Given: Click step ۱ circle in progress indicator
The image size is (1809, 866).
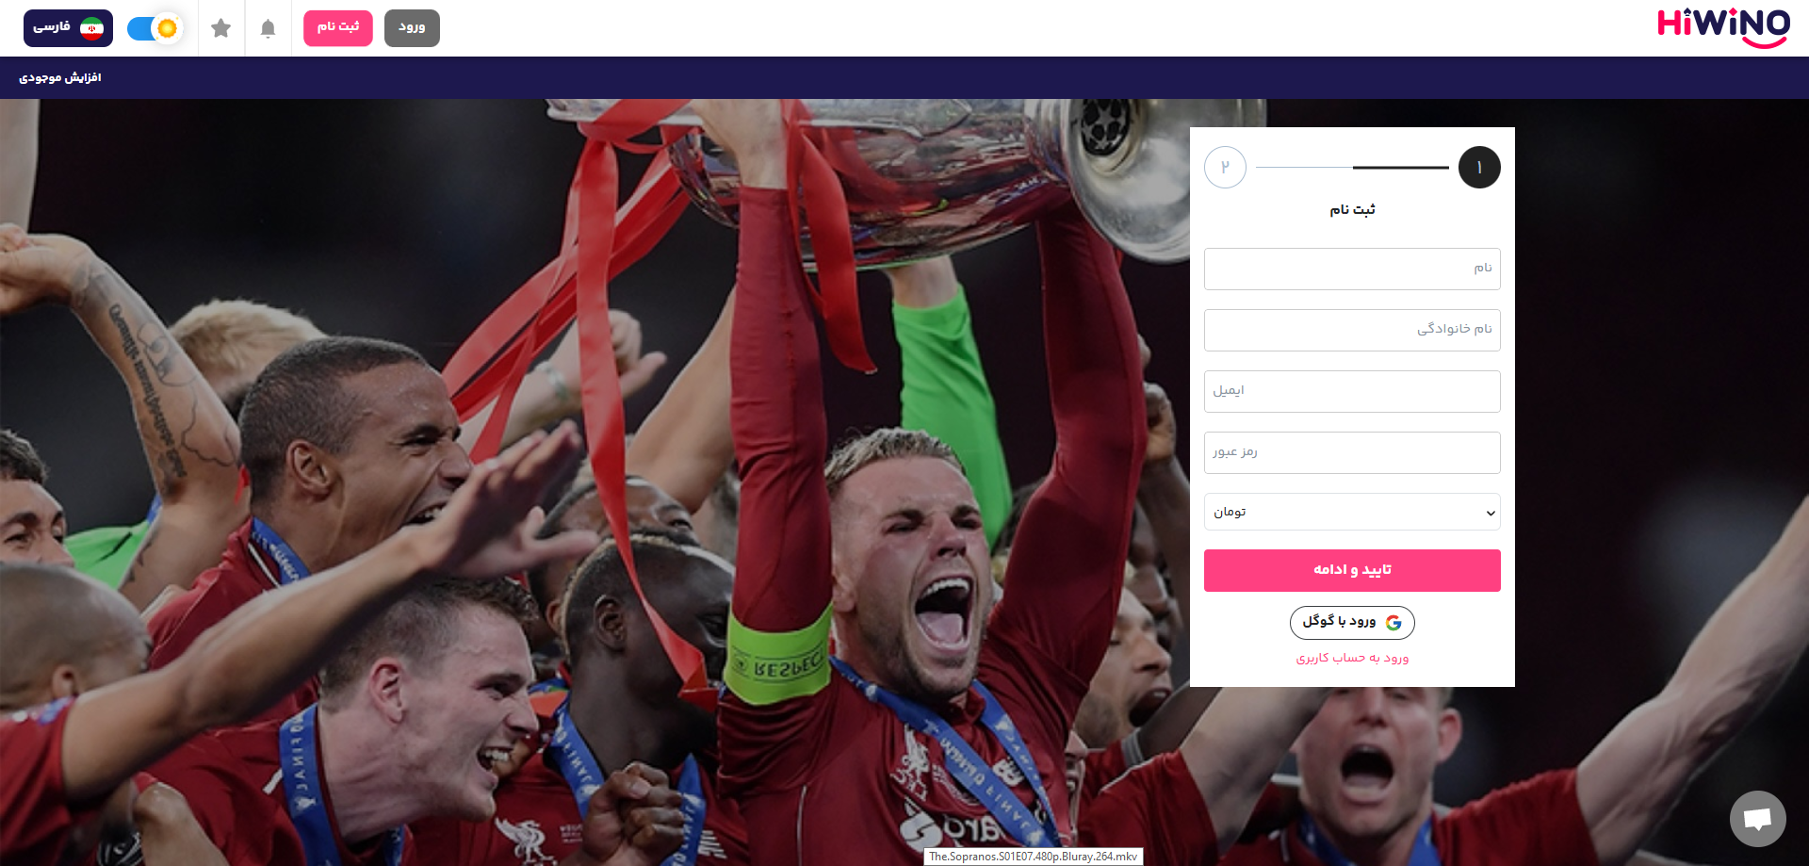Looking at the screenshot, I should tap(1479, 168).
